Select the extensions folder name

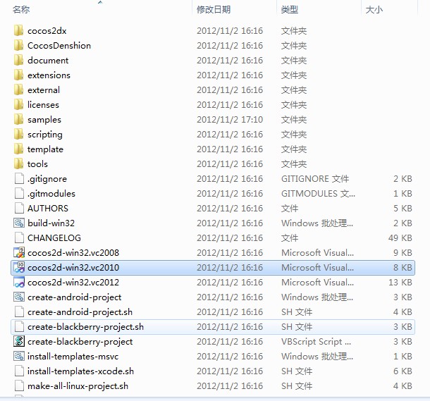[x=49, y=75]
